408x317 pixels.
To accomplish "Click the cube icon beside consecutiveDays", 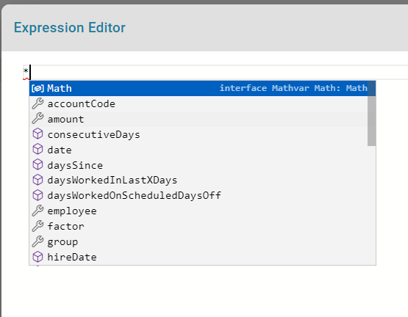I will pyautogui.click(x=37, y=134).
